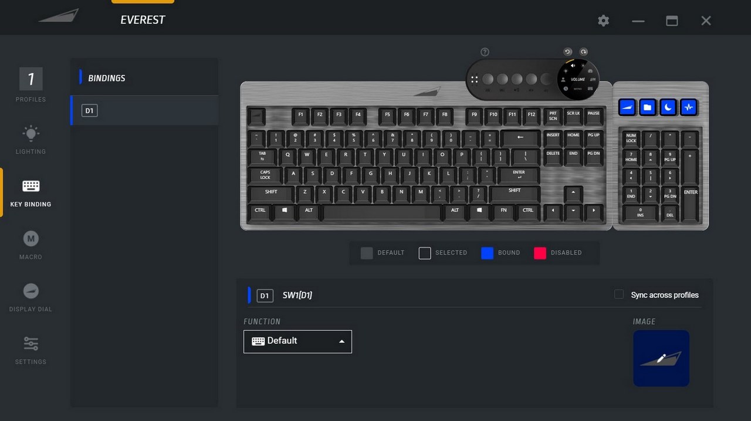The image size is (751, 421).
Task: Edit the D1 key image thumbnail
Action: (x=661, y=358)
